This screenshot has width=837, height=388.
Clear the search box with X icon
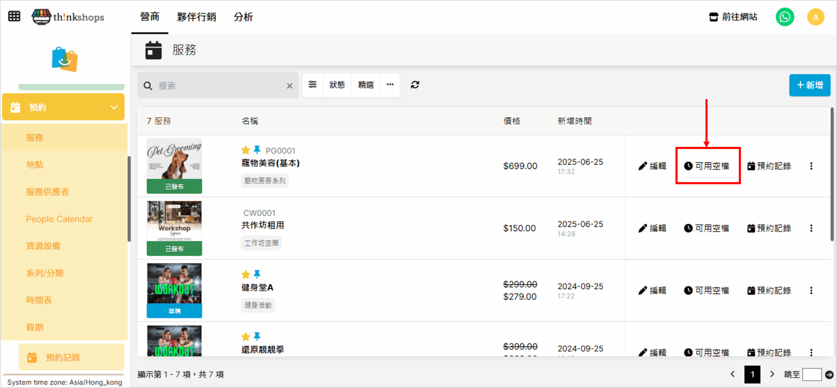click(x=290, y=86)
